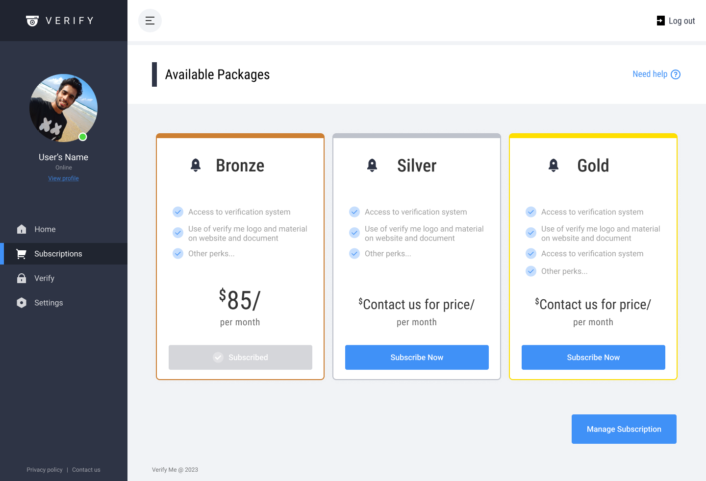
Task: Click the Need help question mark icon
Action: pos(676,74)
